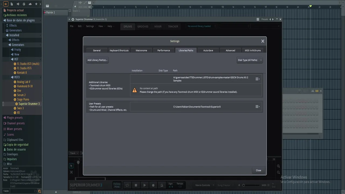
Task: Click the browser waveform icon at top-left
Action: tap(6, 4)
